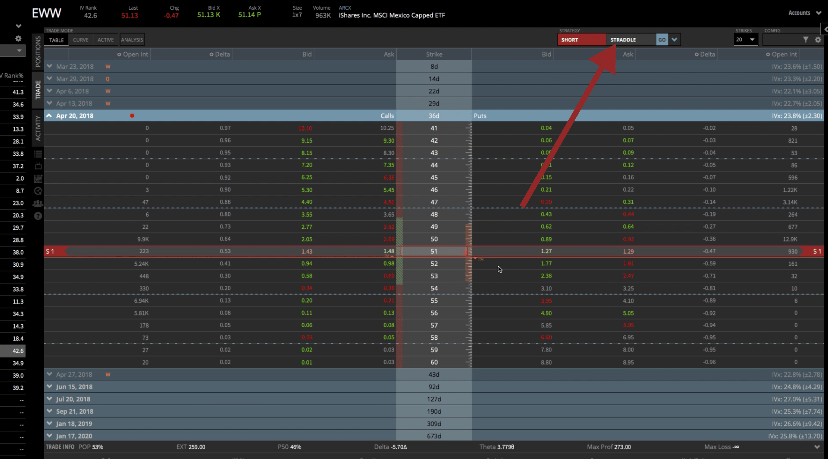Screen dimensions: 828x459
Task: Switch to the ANALYSIS trade mode
Action: click(x=132, y=40)
